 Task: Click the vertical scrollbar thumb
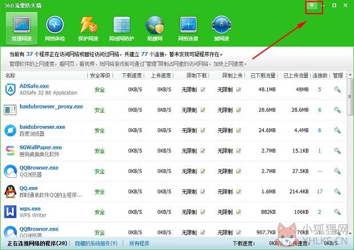point(350,96)
